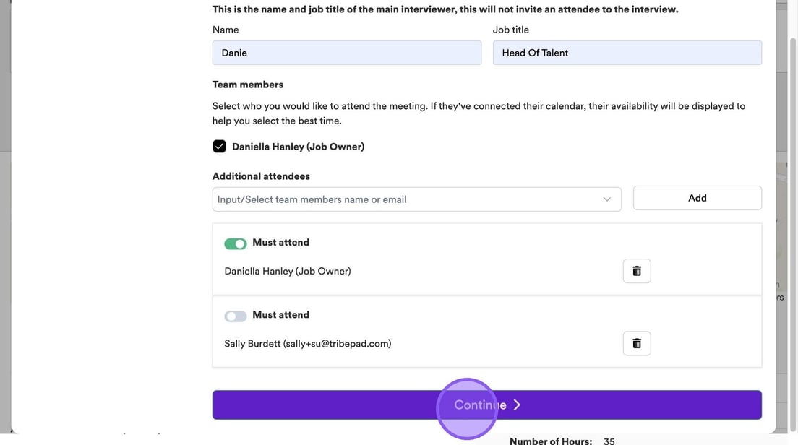This screenshot has width=798, height=445.
Task: Enable Must attend for Sally Burdett
Action: (x=236, y=316)
